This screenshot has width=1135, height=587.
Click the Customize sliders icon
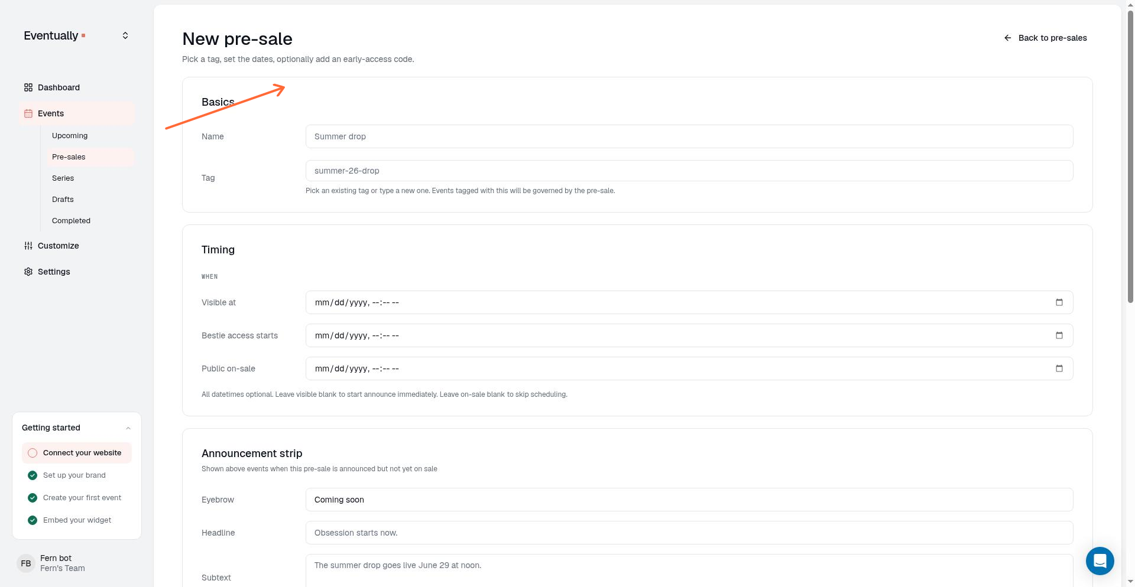tap(28, 246)
